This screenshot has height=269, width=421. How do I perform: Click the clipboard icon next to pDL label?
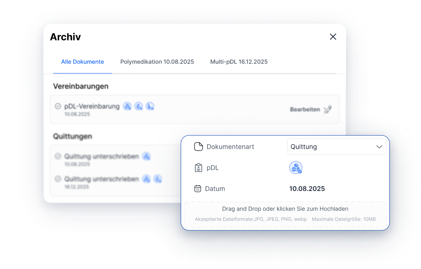(198, 168)
